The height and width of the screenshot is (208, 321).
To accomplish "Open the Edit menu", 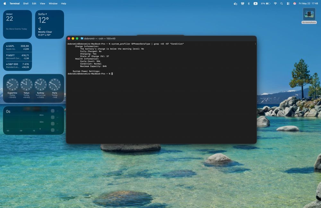I will tap(34, 4).
